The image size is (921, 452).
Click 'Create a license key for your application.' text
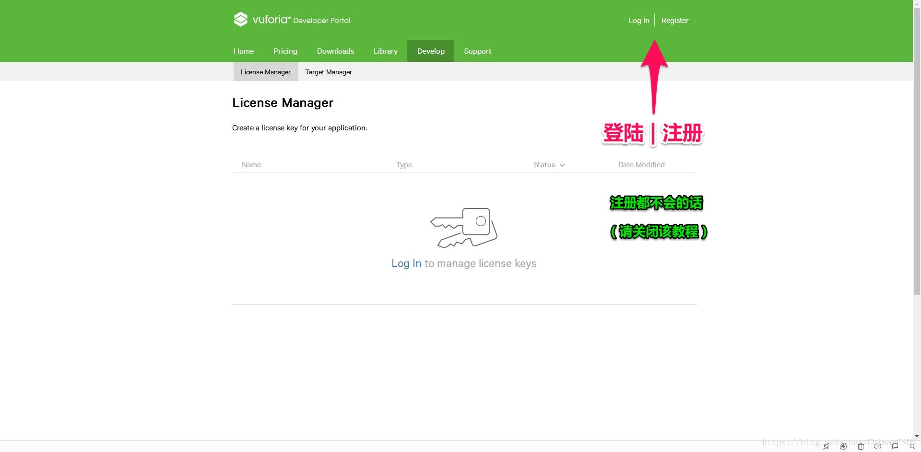tap(299, 128)
